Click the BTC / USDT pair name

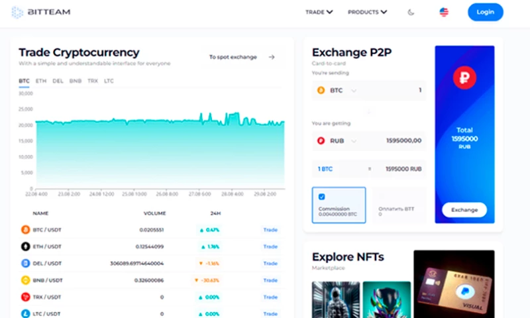pos(47,230)
